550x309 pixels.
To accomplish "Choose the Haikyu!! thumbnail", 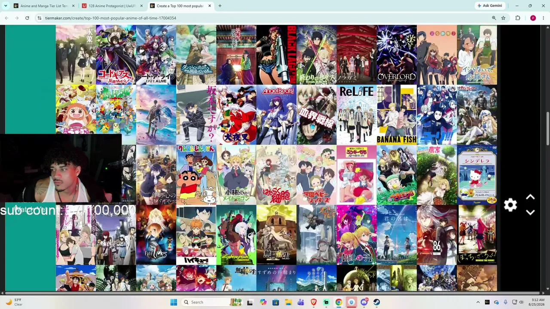I will pos(196,235).
